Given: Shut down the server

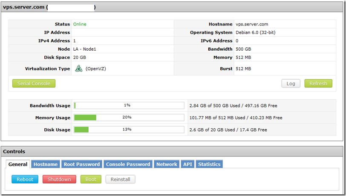Looking at the screenshot, I should click(59, 179).
